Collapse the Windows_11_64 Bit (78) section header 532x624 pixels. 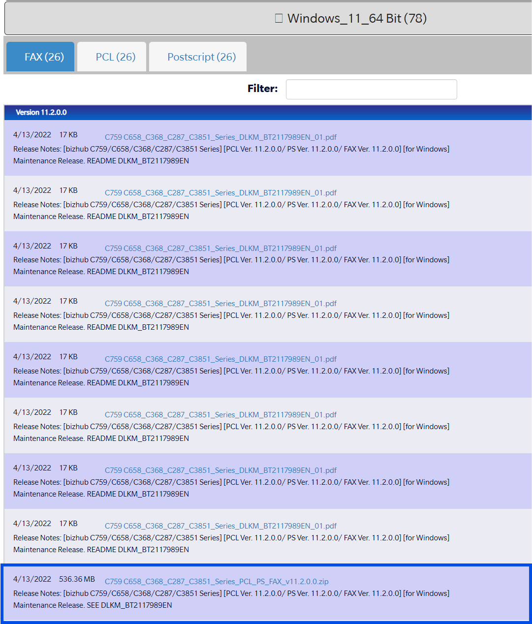[x=268, y=18]
